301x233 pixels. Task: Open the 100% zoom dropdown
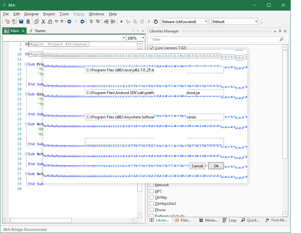[136, 38]
